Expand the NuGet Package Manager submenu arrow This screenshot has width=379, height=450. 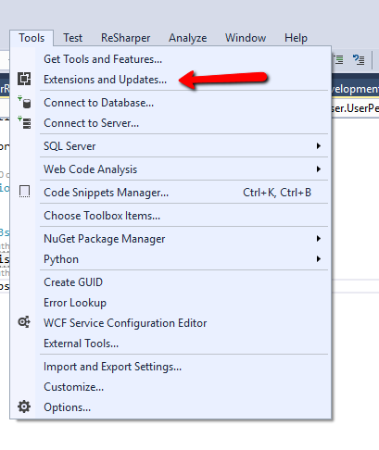[319, 238]
